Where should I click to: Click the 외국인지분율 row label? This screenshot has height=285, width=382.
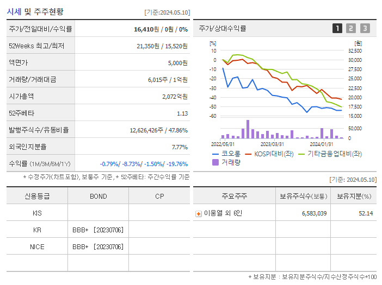[x=28, y=147]
